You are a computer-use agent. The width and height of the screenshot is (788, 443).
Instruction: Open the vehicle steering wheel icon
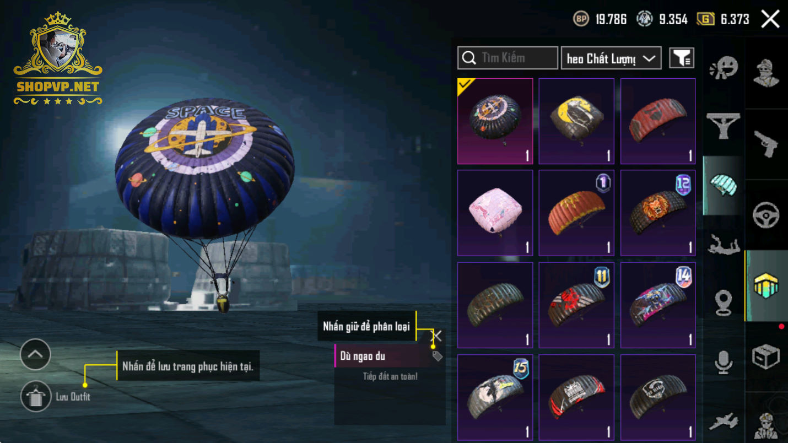click(x=767, y=215)
